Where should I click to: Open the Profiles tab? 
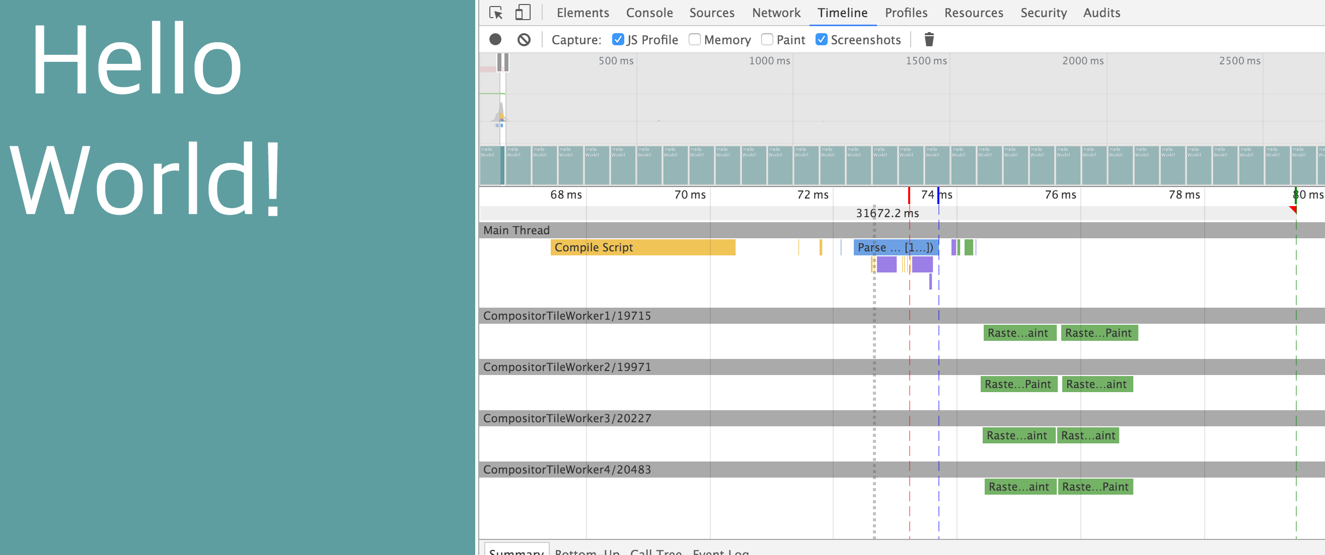(x=906, y=13)
